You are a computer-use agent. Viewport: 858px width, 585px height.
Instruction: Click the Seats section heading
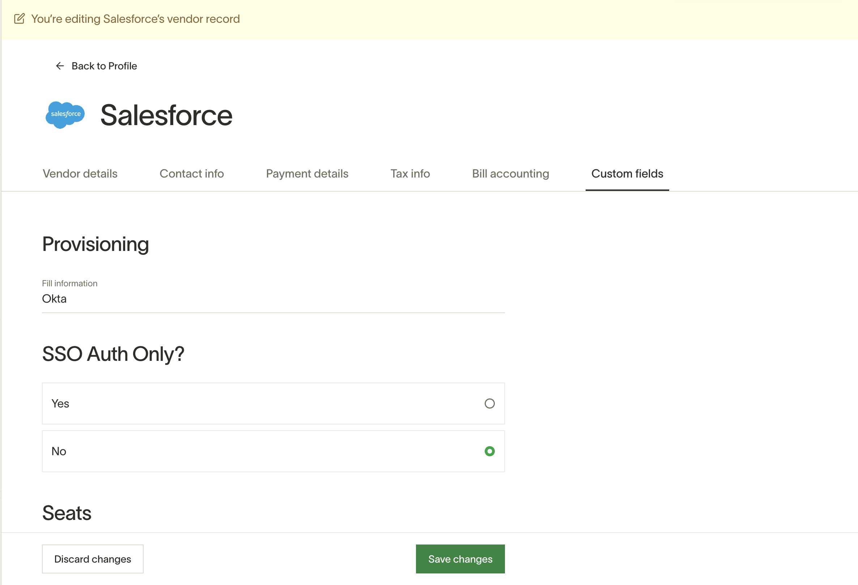click(x=67, y=512)
